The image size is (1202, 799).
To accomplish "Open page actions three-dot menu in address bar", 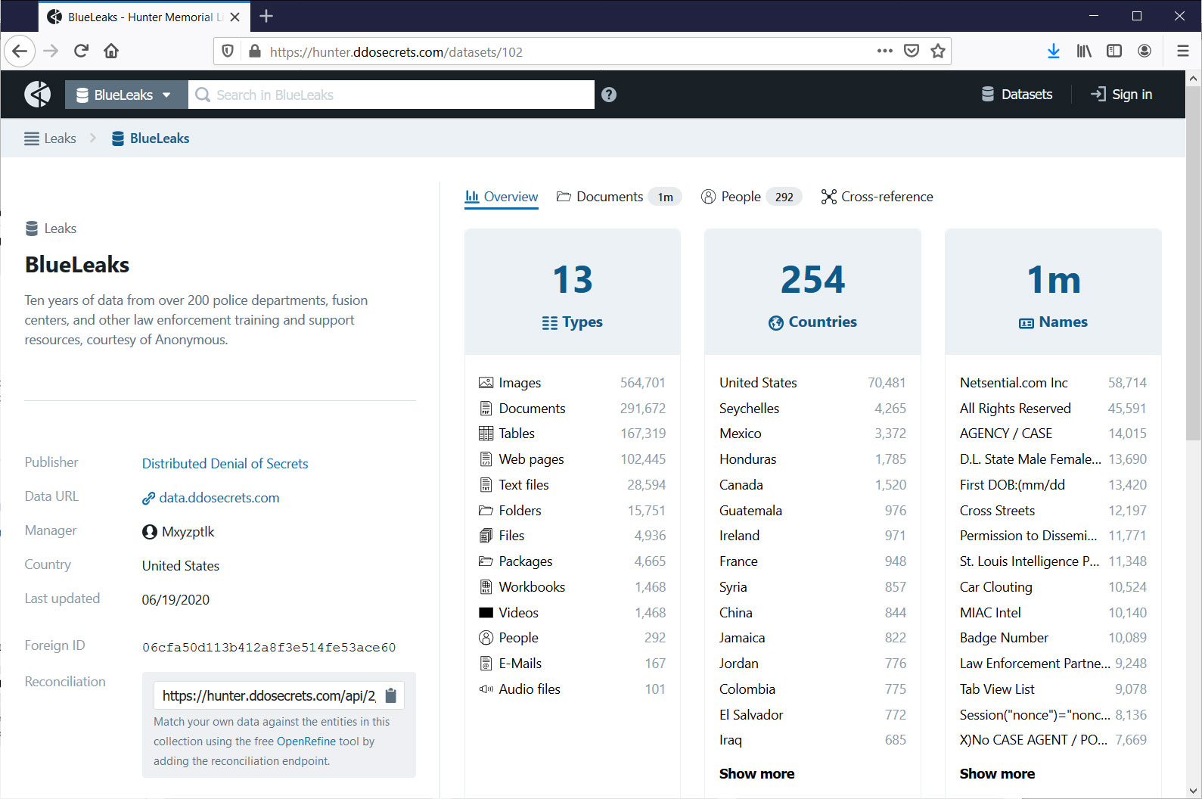I will coord(884,51).
